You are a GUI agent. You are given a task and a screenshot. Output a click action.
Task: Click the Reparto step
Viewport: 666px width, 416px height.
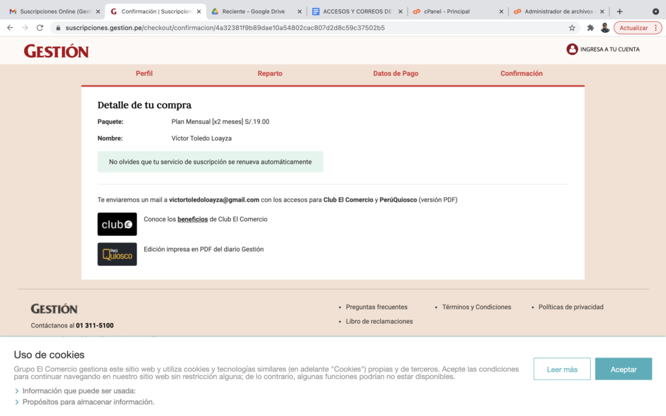pyautogui.click(x=270, y=73)
